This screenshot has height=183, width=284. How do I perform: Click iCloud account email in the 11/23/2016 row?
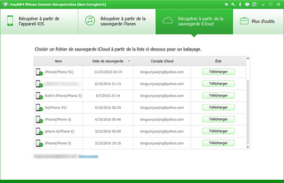coord(162,72)
